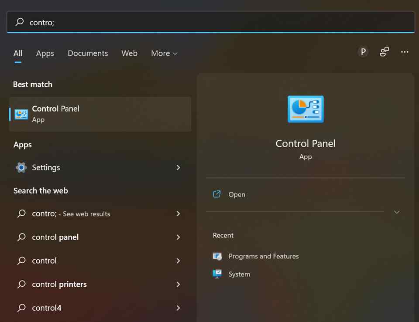Click the 'Control Panel' title in preview pane
This screenshot has height=322, width=419.
pos(306,143)
